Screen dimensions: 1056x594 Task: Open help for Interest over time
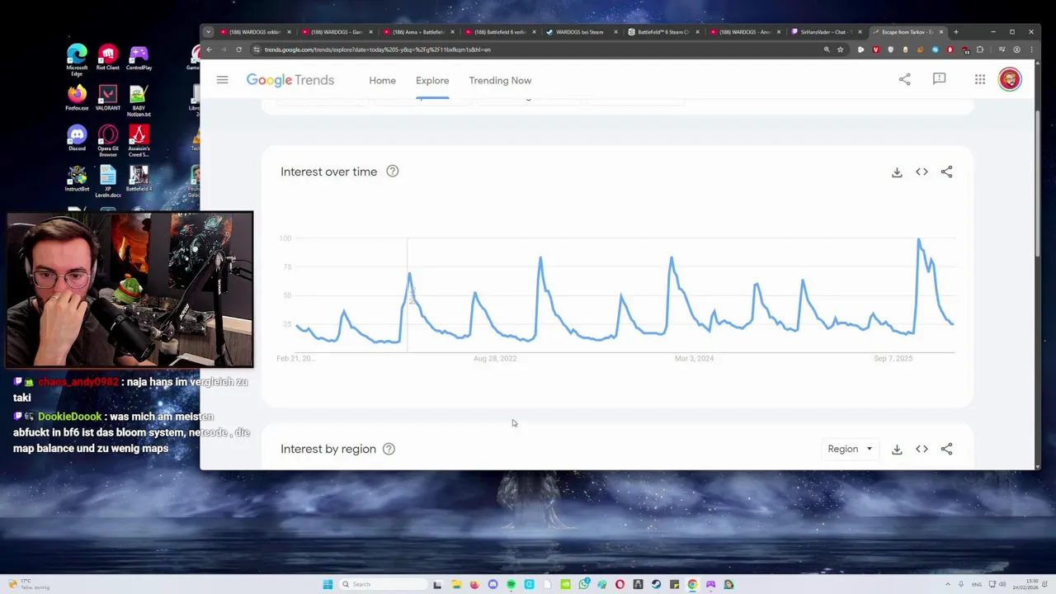coord(393,172)
